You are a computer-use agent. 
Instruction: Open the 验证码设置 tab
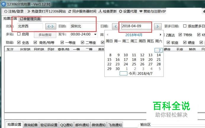[x=49, y=125]
